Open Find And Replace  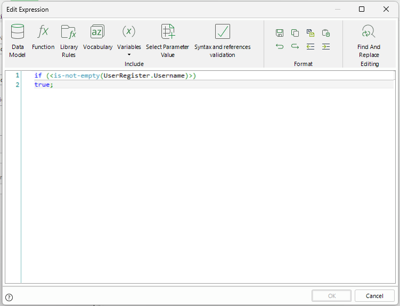click(x=369, y=41)
